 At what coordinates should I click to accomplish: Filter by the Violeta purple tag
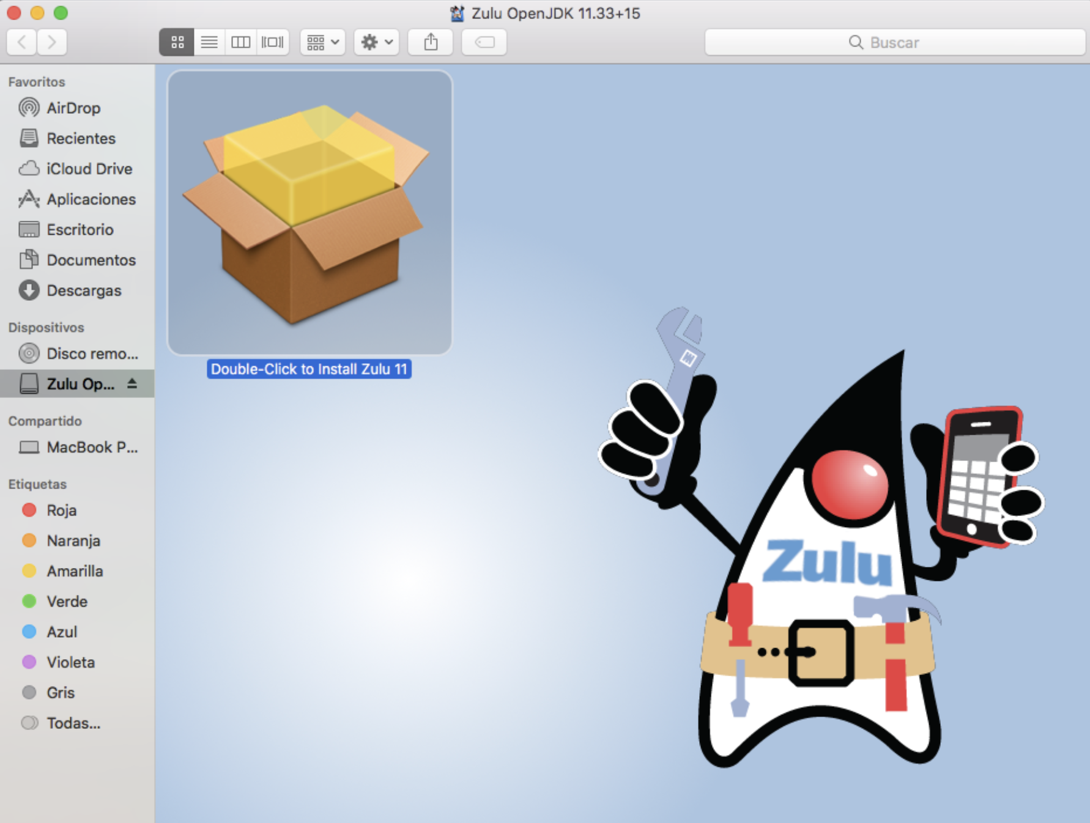77,663
